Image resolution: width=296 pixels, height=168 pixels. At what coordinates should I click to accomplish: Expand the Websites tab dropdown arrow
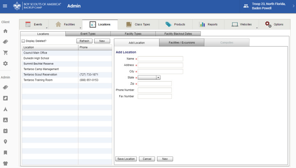click(x=257, y=28)
